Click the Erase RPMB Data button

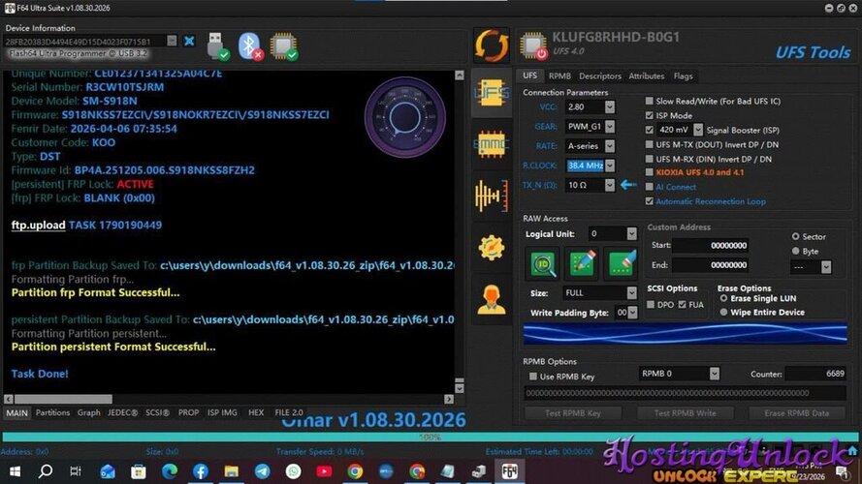[x=797, y=413]
